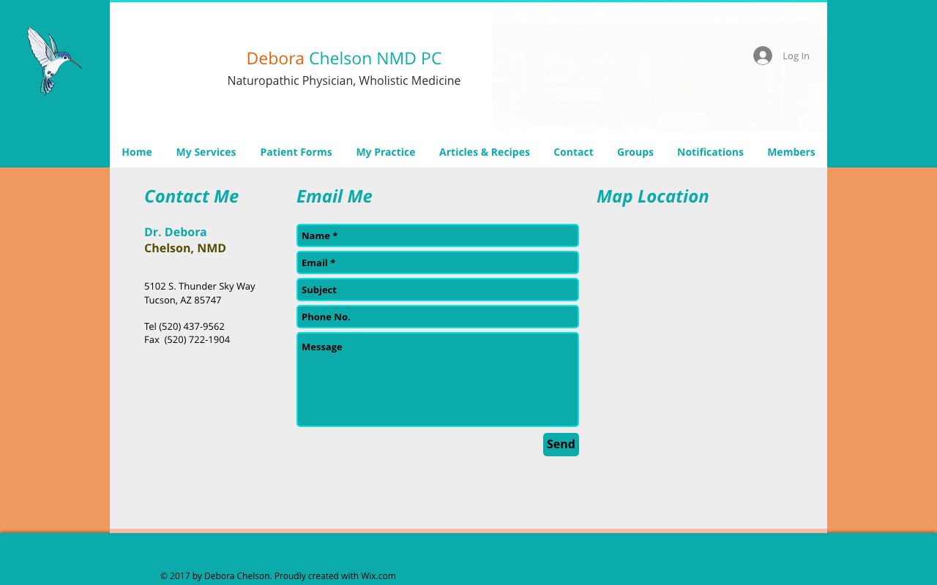
Task: Open the Home menu item
Action: click(137, 152)
